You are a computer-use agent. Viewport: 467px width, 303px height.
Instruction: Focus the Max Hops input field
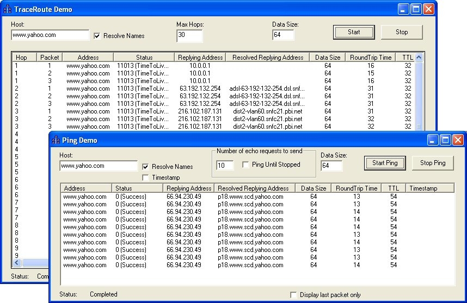189,35
